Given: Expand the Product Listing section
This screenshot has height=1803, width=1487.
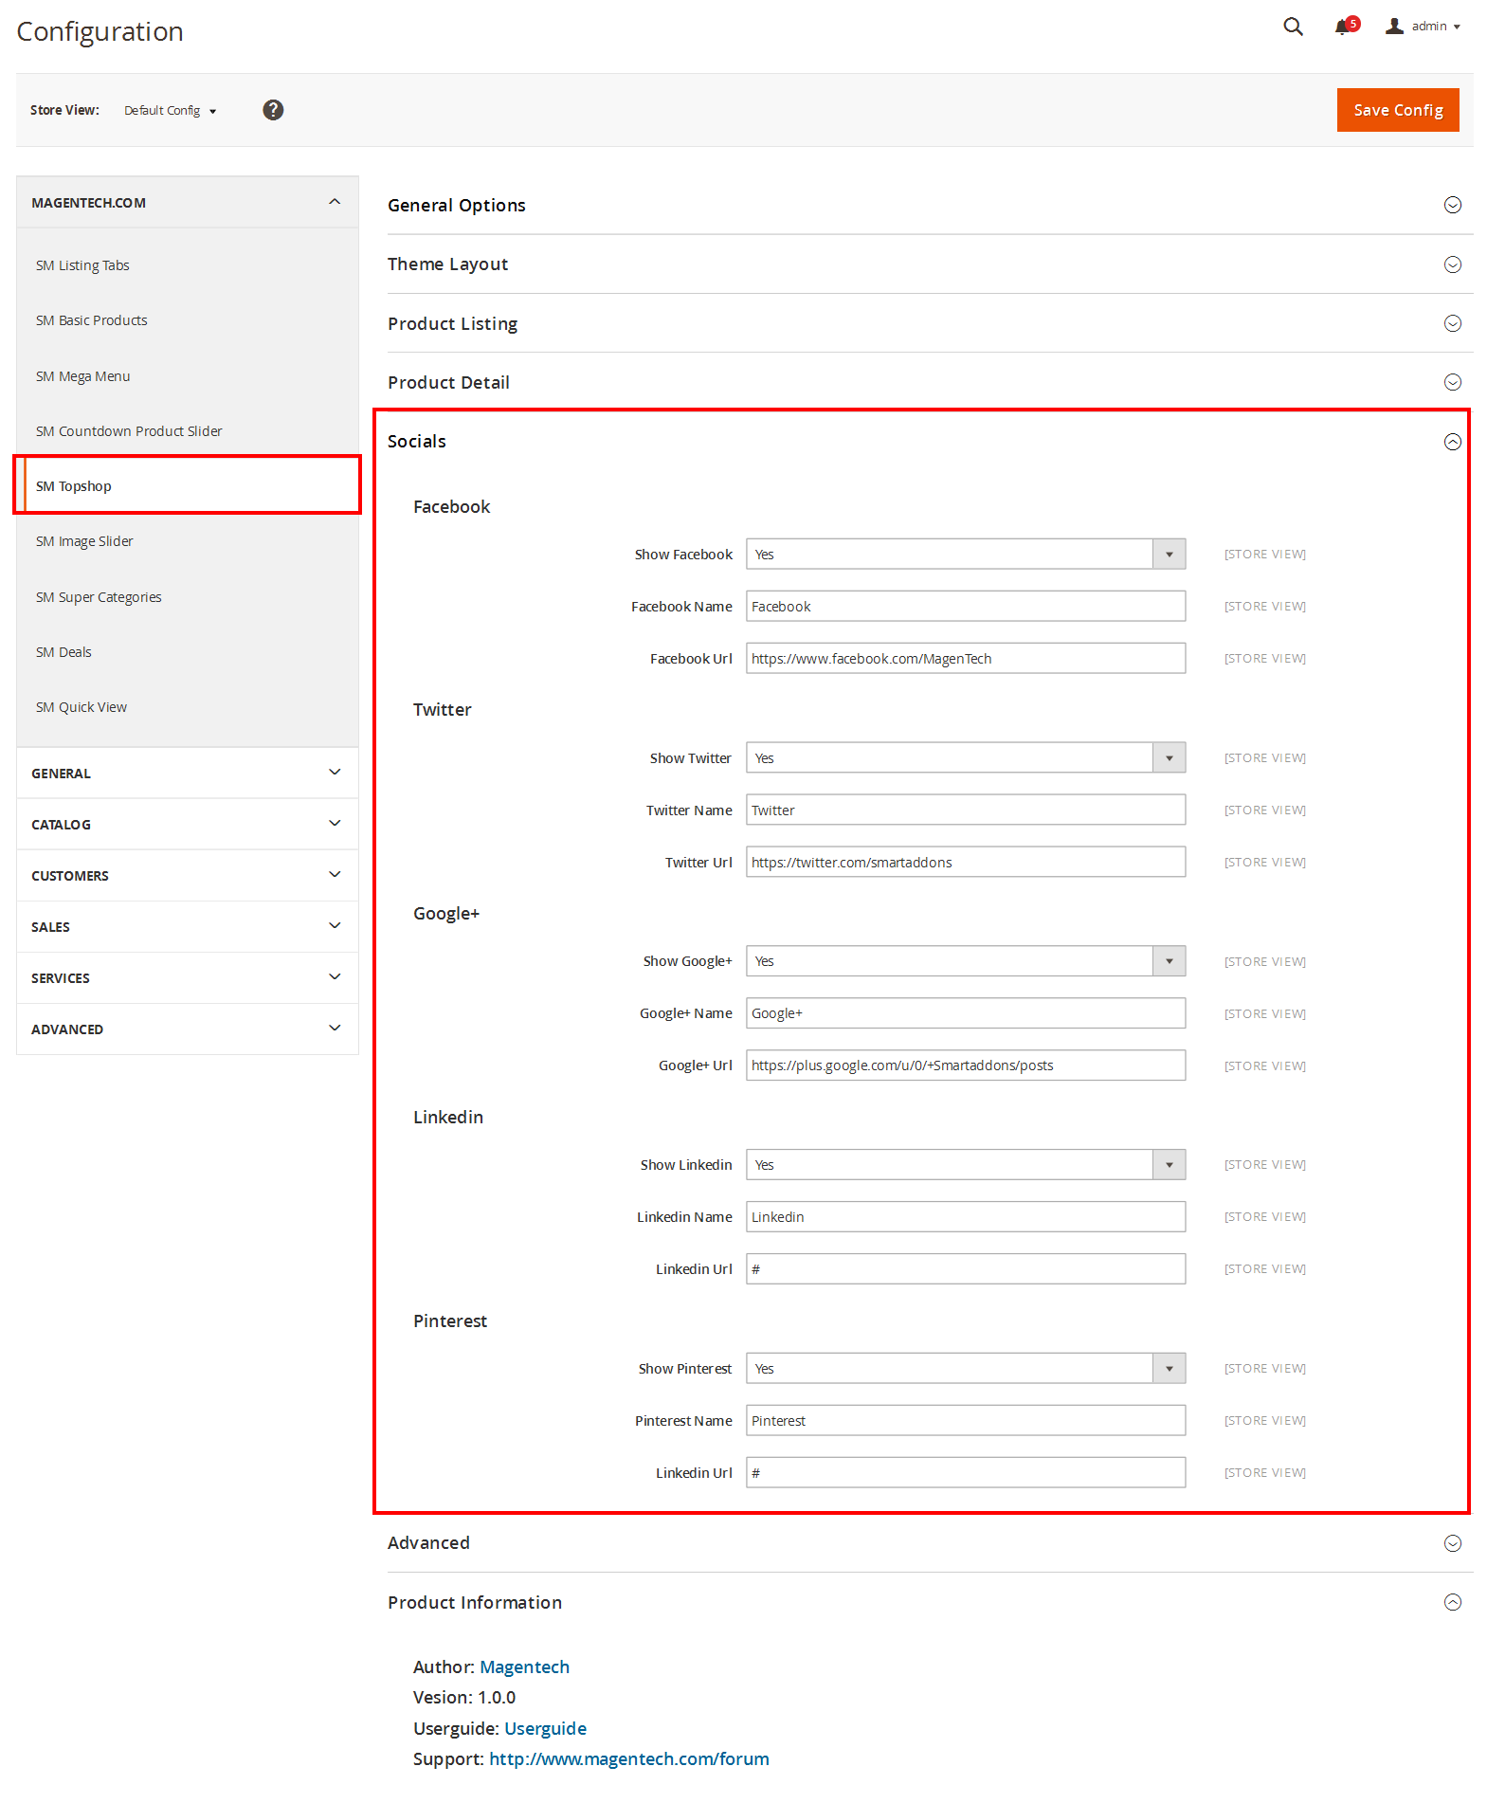Looking at the screenshot, I should (x=930, y=323).
